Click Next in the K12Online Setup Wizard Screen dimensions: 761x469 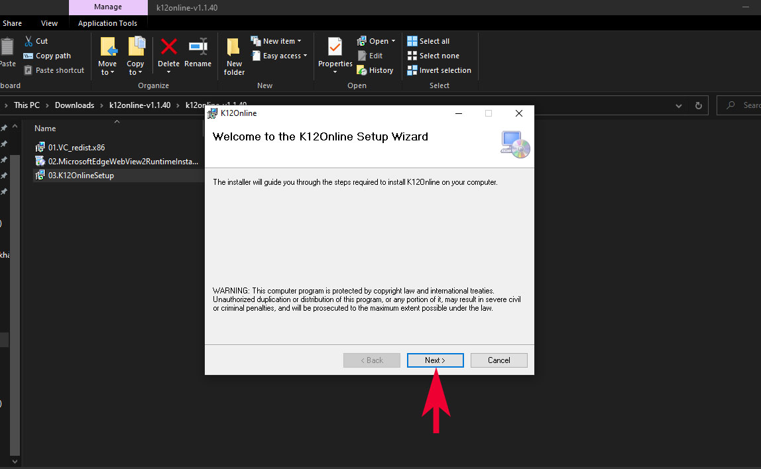(x=435, y=360)
